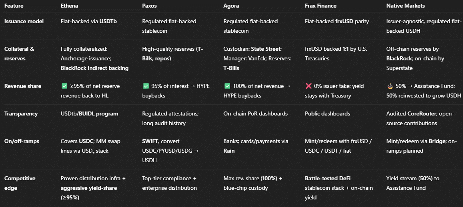Screen dimensions: 463x207
Task: Click 'Issuer-agnostic, regulated fiat-backed USDH' cell
Action: point(424,26)
